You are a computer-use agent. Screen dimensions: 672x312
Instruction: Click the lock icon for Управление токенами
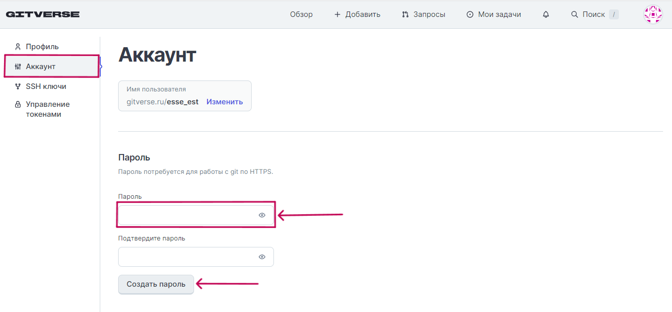click(18, 104)
